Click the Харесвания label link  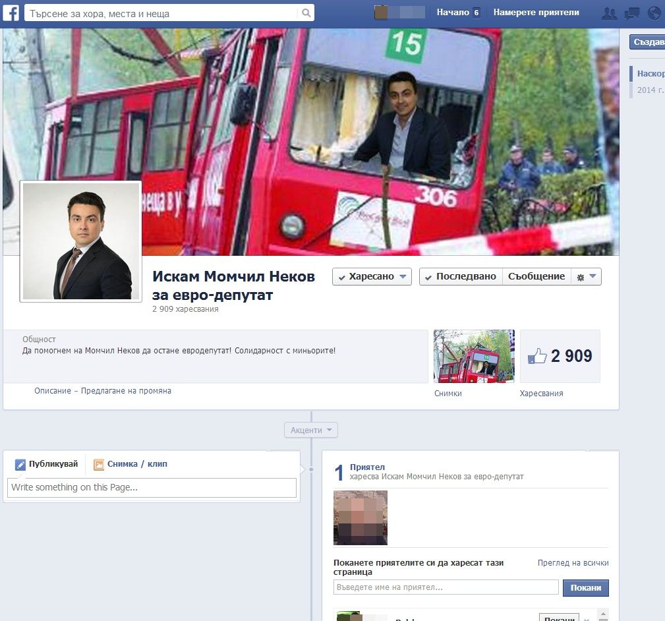tap(541, 394)
